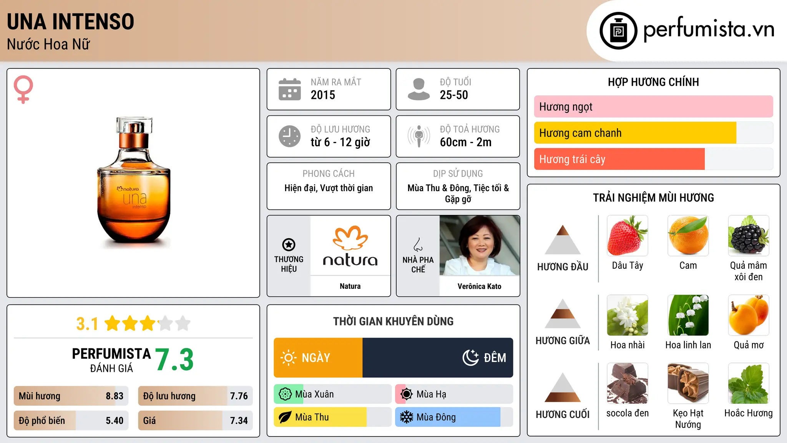The width and height of the screenshot is (787, 443).
Task: Click the Hương giữa pyramid icon
Action: (563, 313)
